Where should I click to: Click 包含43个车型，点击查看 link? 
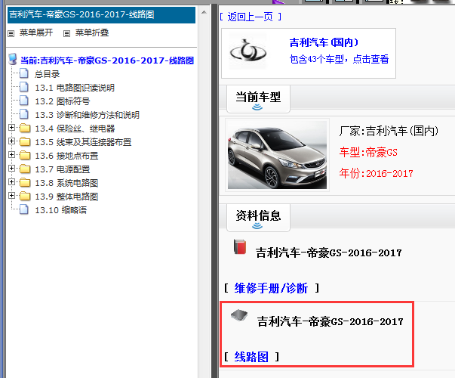coord(339,59)
